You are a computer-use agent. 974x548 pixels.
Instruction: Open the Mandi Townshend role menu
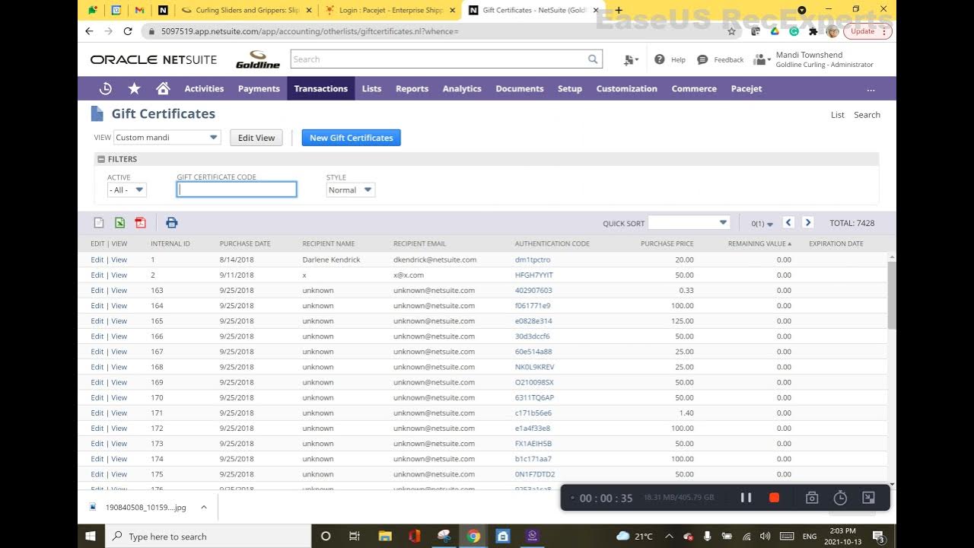coord(814,59)
